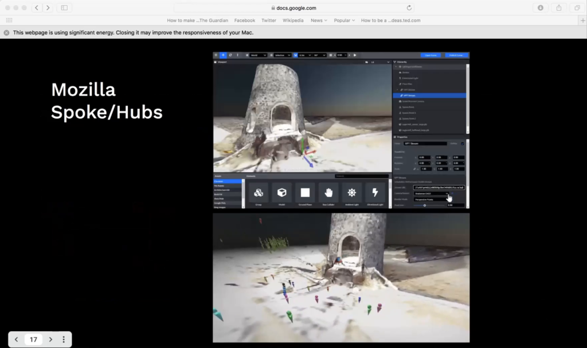Go back with Safari's back arrow
Viewport: 587px width, 348px height.
tap(37, 7)
